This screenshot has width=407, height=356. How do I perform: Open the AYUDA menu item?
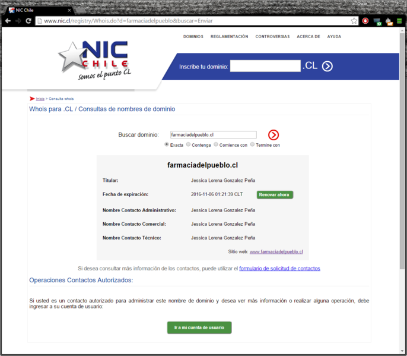[334, 37]
